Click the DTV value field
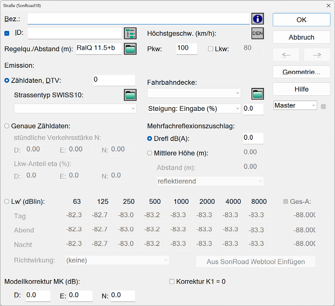 114,80
